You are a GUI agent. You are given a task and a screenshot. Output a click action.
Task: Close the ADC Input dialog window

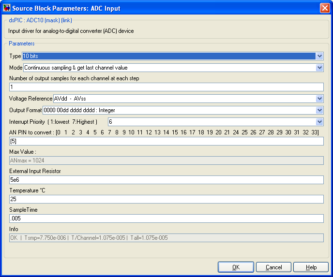click(324, 8)
